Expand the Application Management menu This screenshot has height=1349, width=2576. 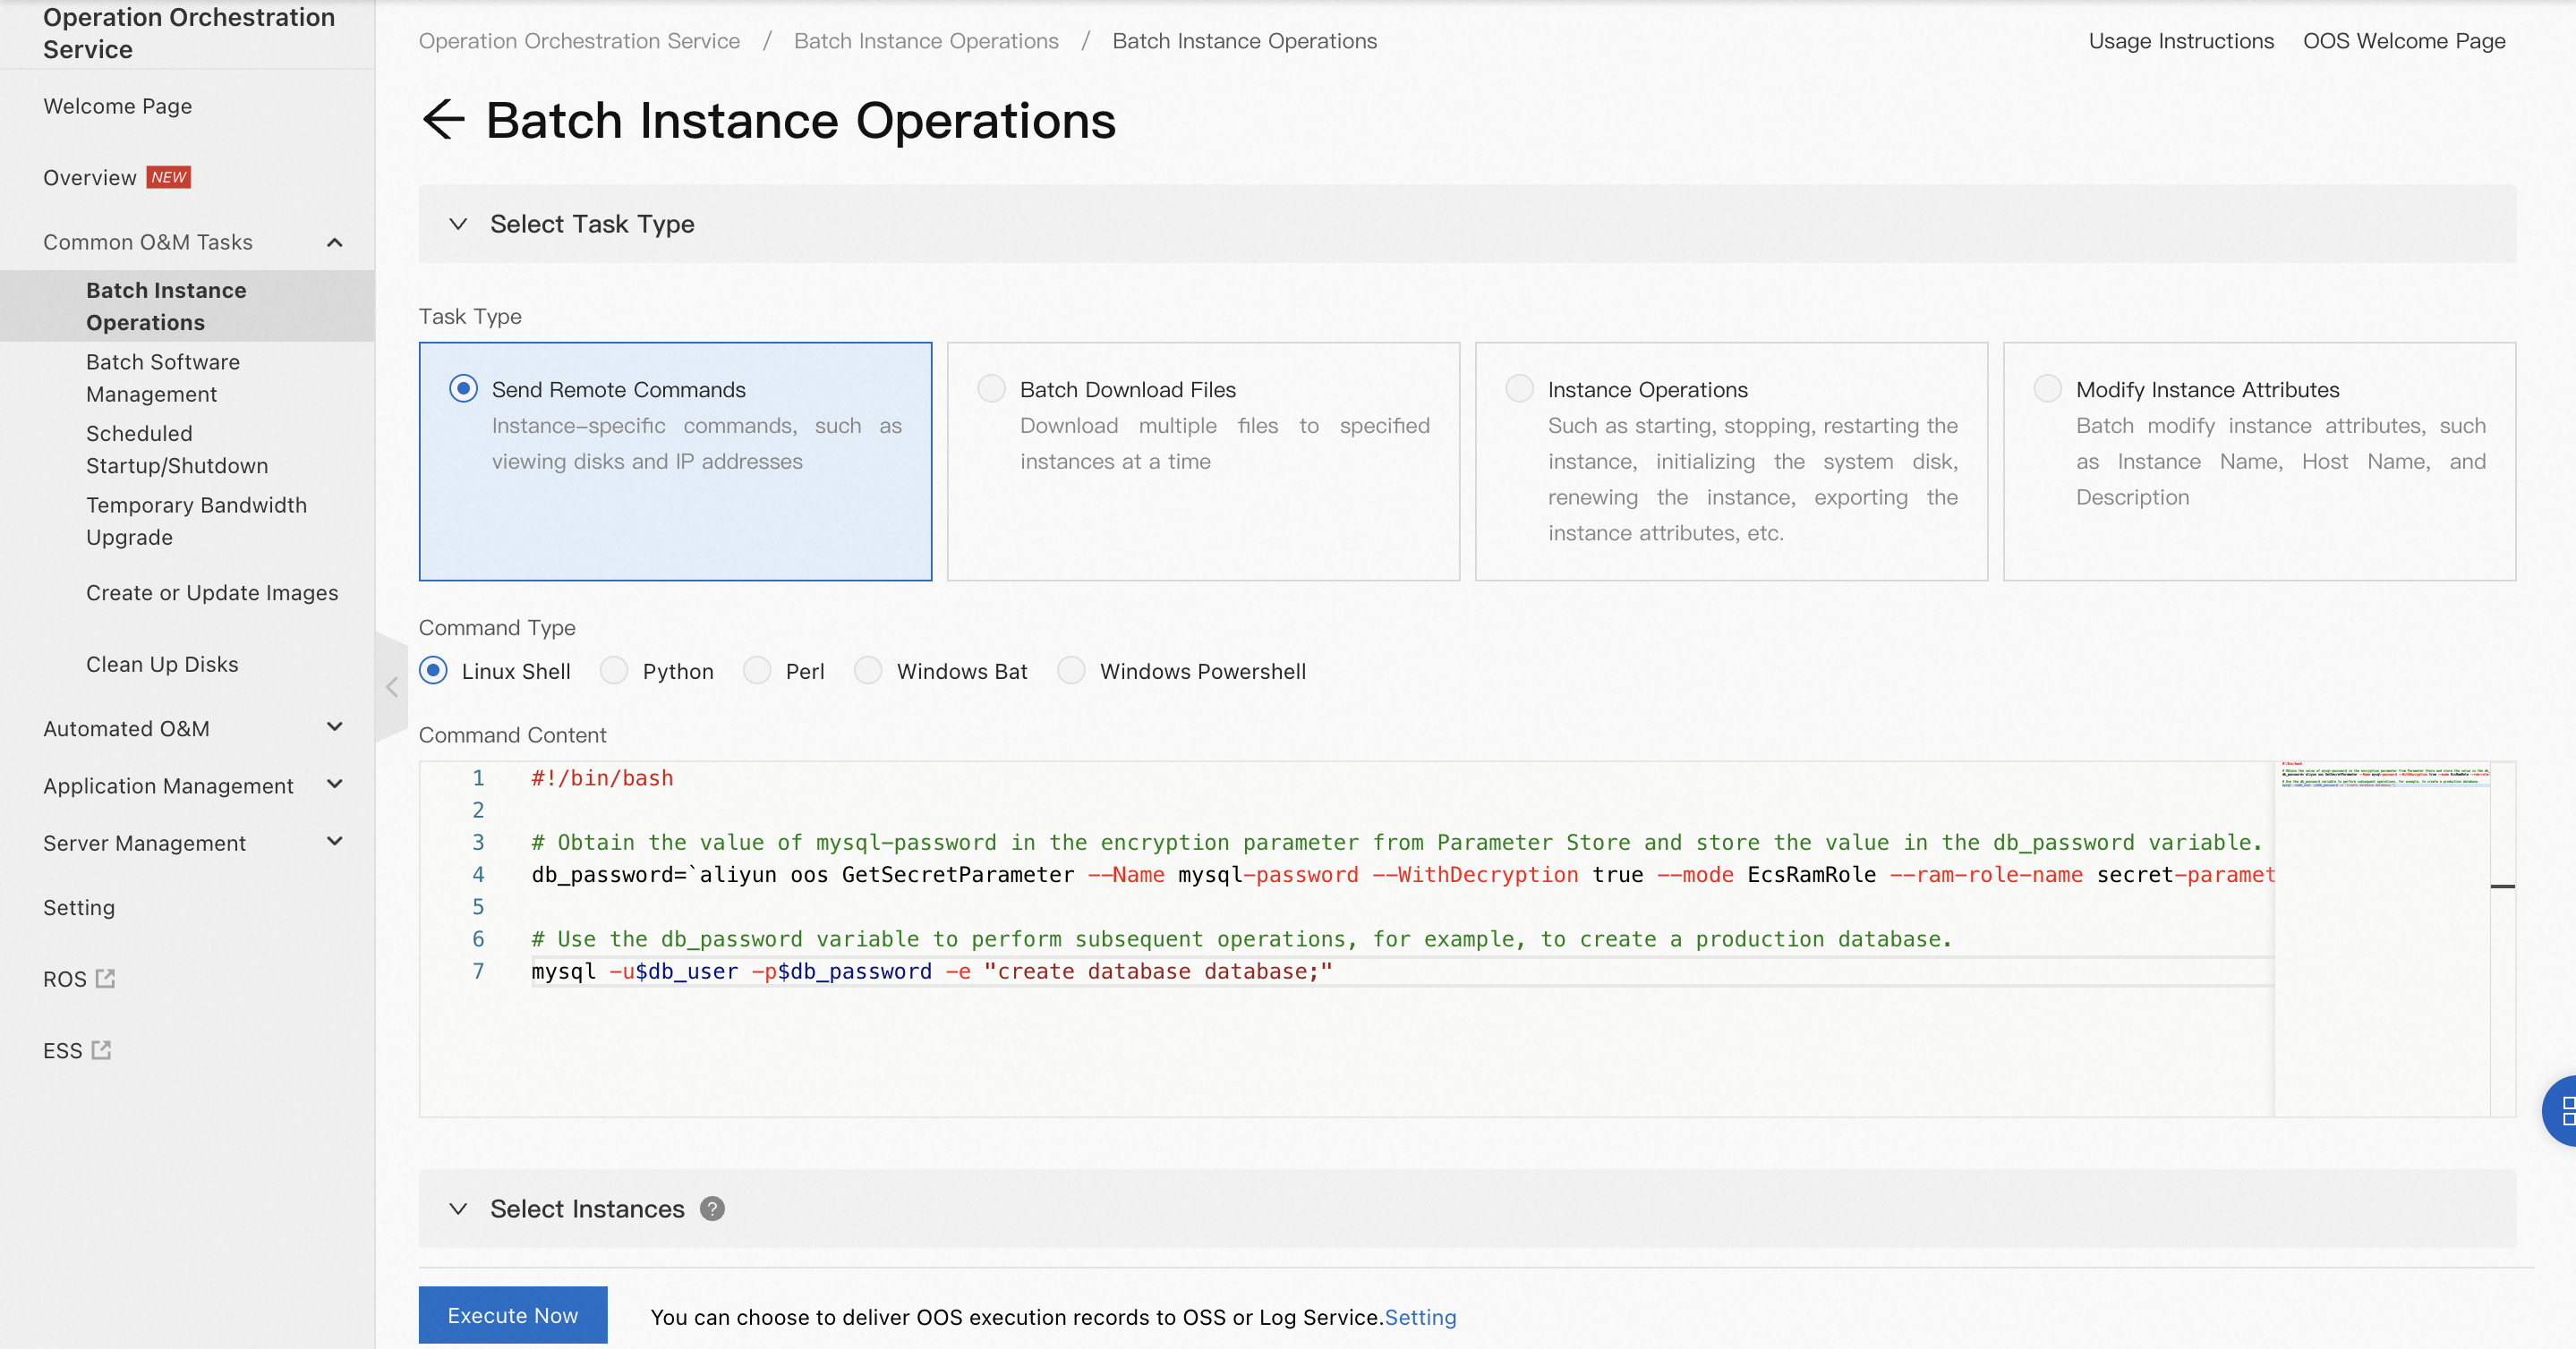(x=335, y=785)
